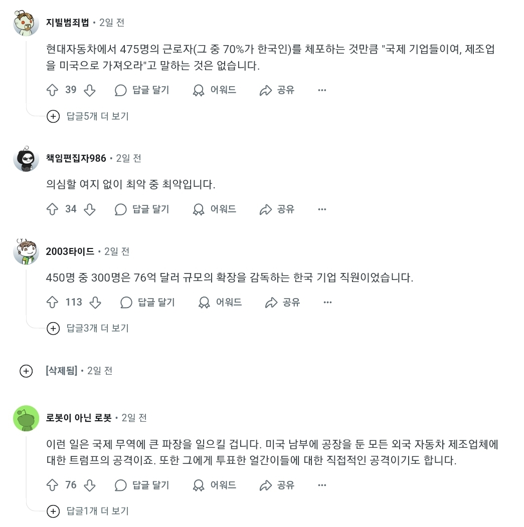
Task: Downvote 책임편집자986's comment
Action: coord(90,209)
